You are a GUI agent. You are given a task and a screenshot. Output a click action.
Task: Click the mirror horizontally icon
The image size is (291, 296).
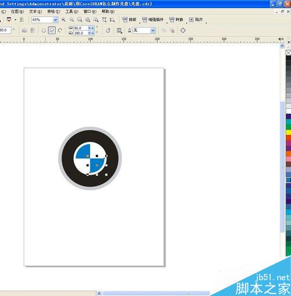tap(24, 30)
